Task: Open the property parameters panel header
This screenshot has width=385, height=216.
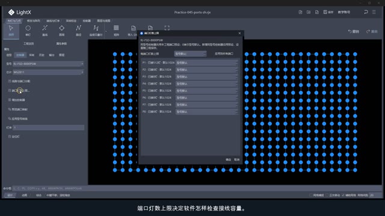Action: [x=61, y=44]
